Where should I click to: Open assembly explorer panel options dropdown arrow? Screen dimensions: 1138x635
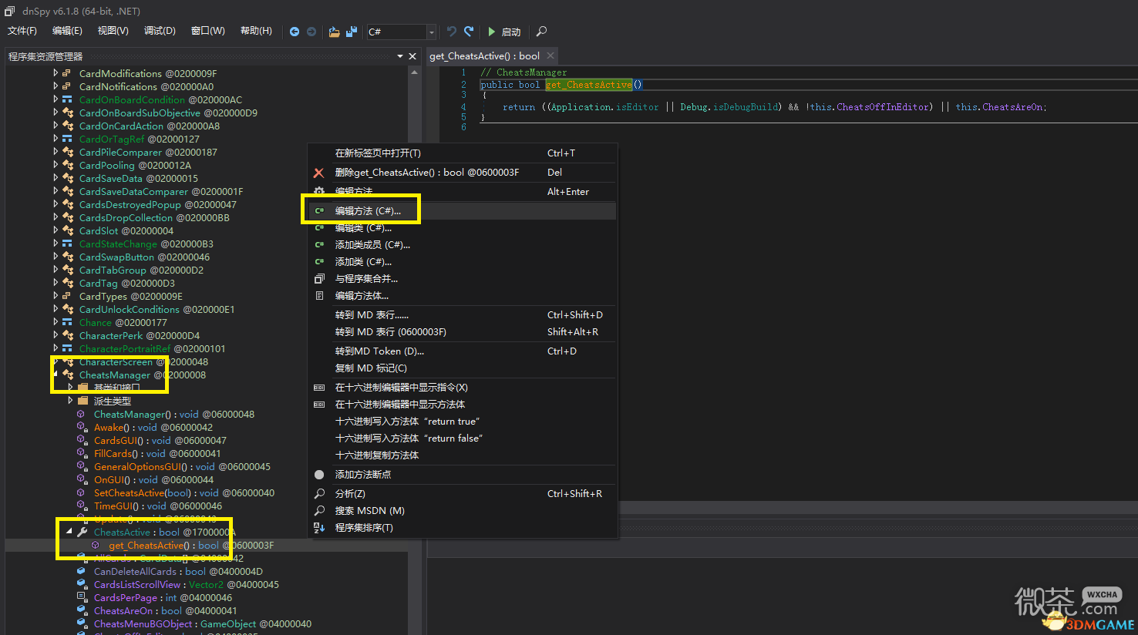(x=399, y=56)
